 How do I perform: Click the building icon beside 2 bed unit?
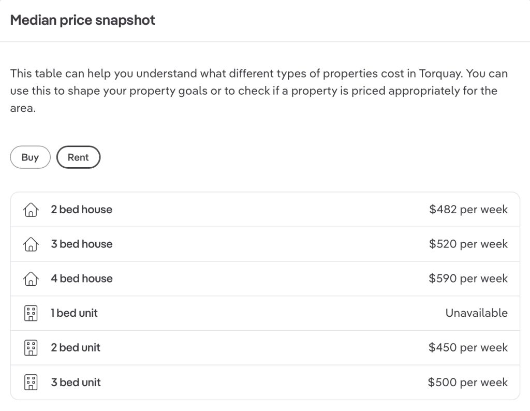31,348
